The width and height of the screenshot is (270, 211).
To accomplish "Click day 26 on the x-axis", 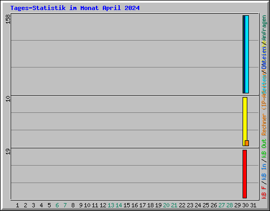I will [214, 205].
